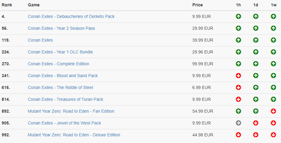Click the 1d up arrow for Year 2 Season Pass

256,28
